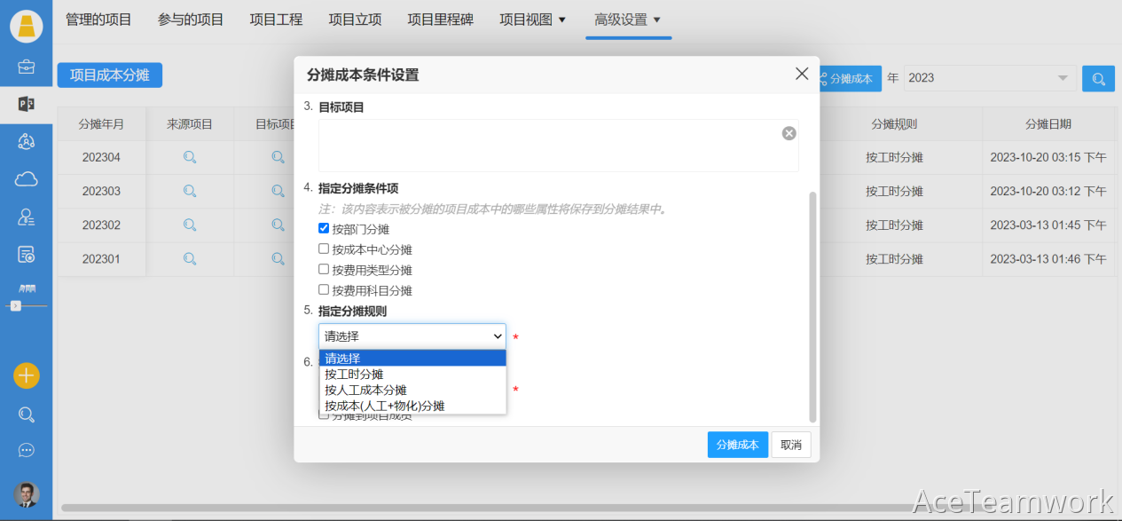Open the 项目视图 menu
Viewport: 1122px width, 521px height.
tap(532, 20)
